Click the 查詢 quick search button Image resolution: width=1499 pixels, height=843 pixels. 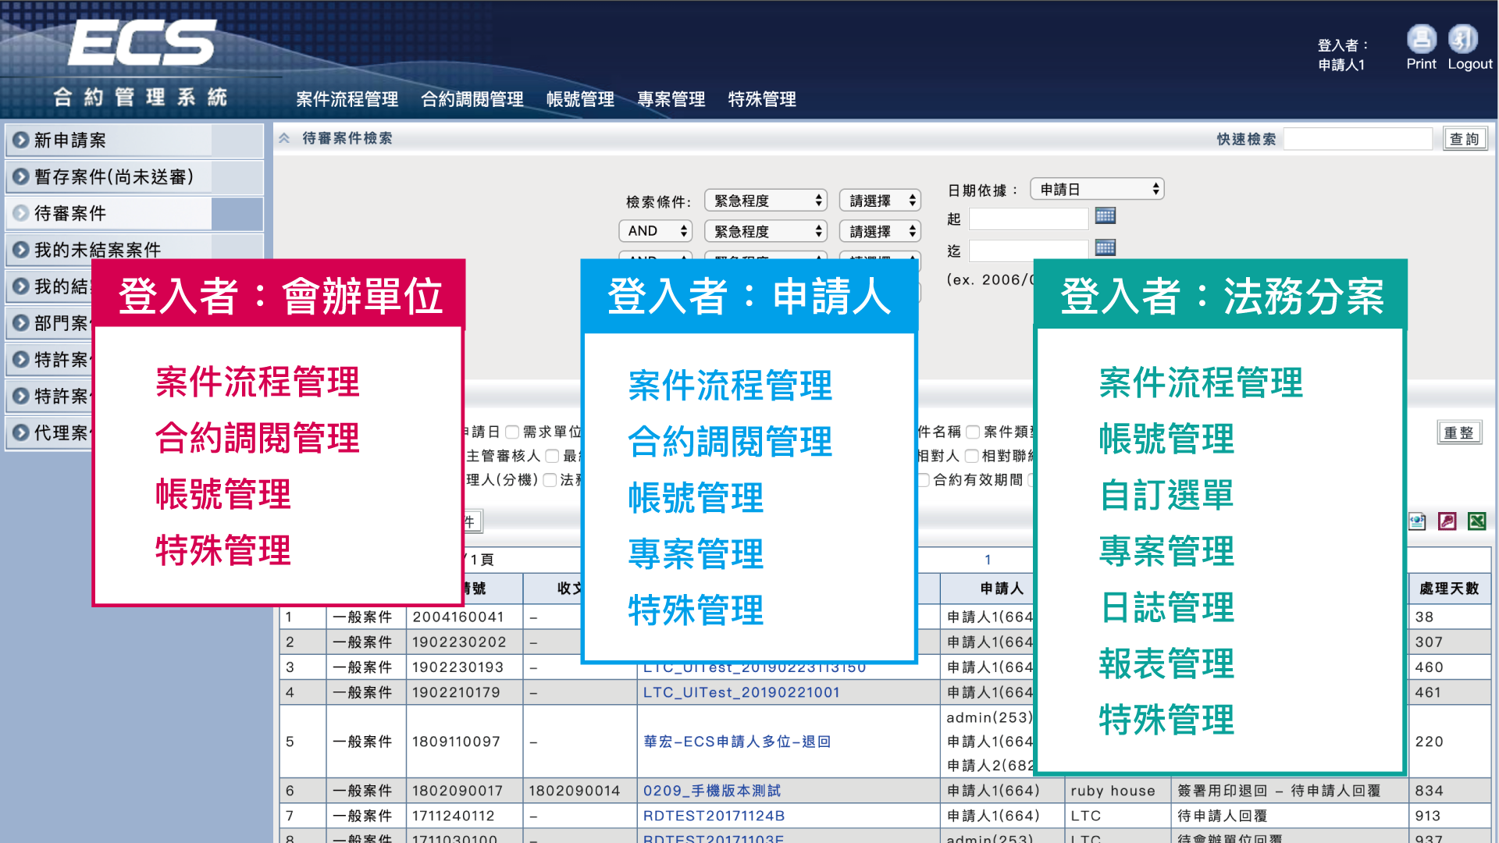click(1465, 139)
